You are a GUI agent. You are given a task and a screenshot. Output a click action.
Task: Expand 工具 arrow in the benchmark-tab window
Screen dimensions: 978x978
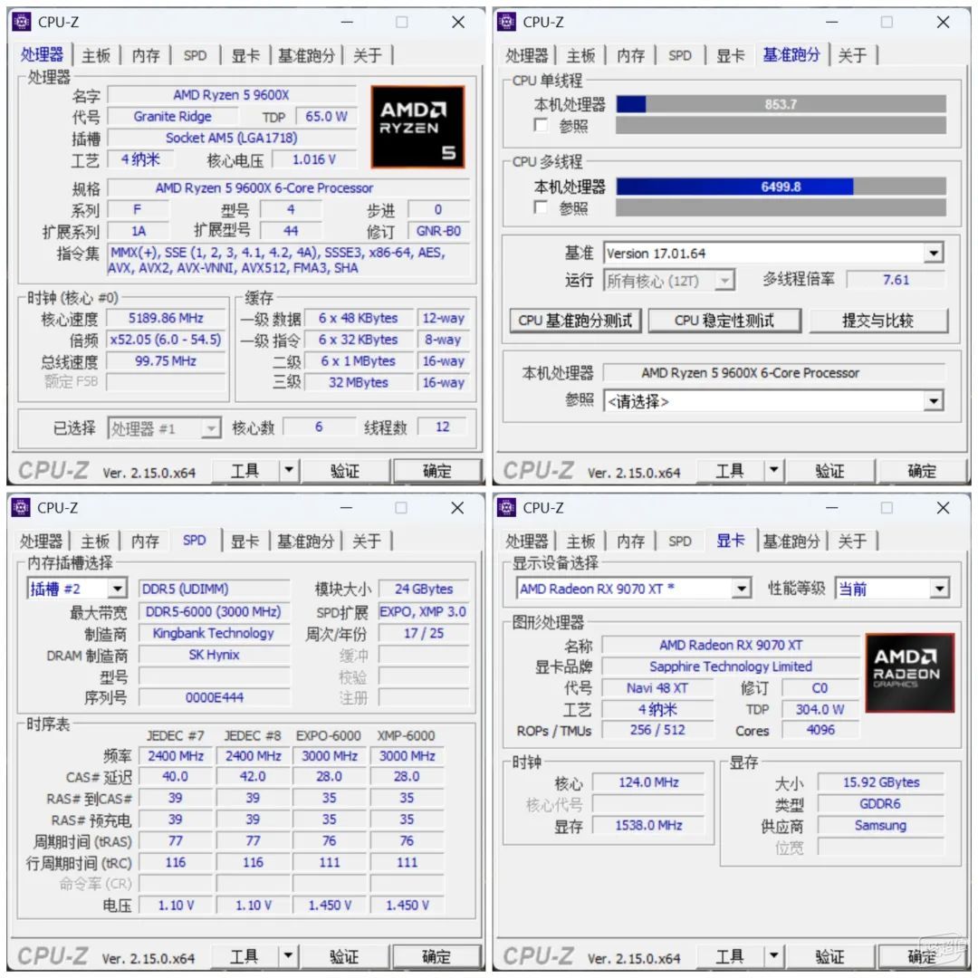(x=774, y=470)
